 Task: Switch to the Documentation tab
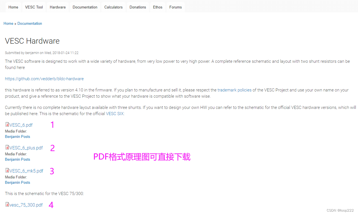pos(85,7)
